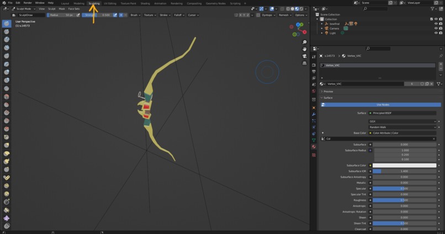This screenshot has height=234, width=445.
Task: Select the Draw sculpt brush
Action: pyautogui.click(x=7, y=24)
